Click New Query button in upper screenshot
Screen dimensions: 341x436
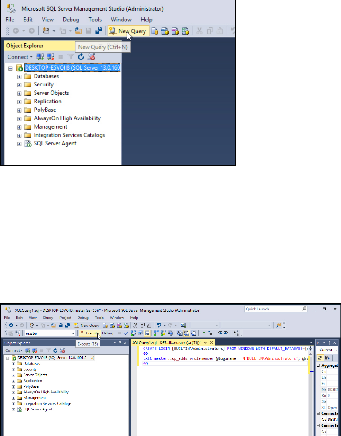point(129,31)
